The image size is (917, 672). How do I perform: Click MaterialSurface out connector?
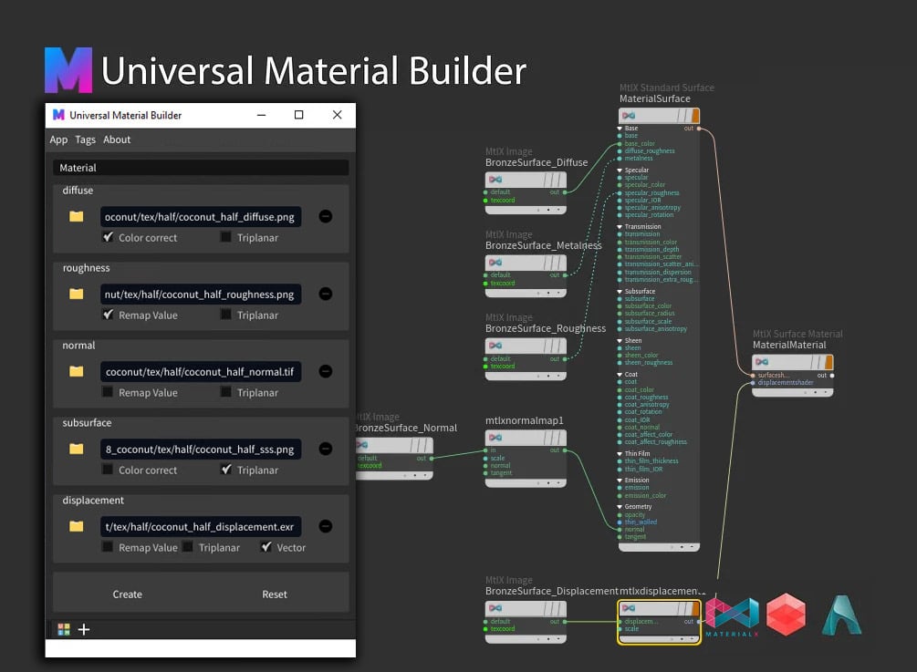tap(699, 128)
